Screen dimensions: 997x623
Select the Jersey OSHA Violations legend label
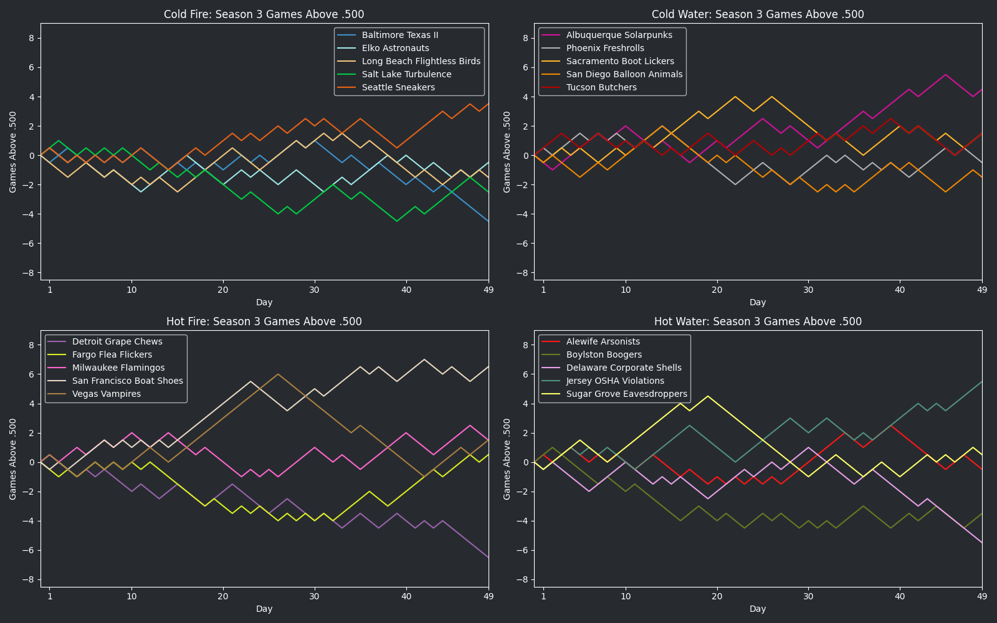615,381
